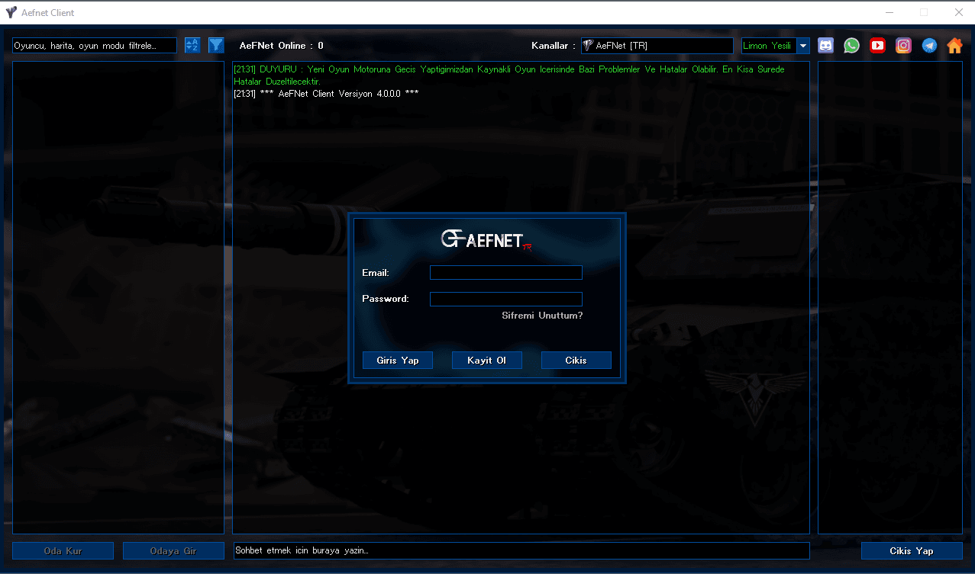This screenshot has height=574, width=975.
Task: Click the Oda Kur button
Action: [63, 551]
